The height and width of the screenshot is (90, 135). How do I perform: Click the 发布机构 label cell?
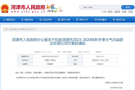click(25, 60)
